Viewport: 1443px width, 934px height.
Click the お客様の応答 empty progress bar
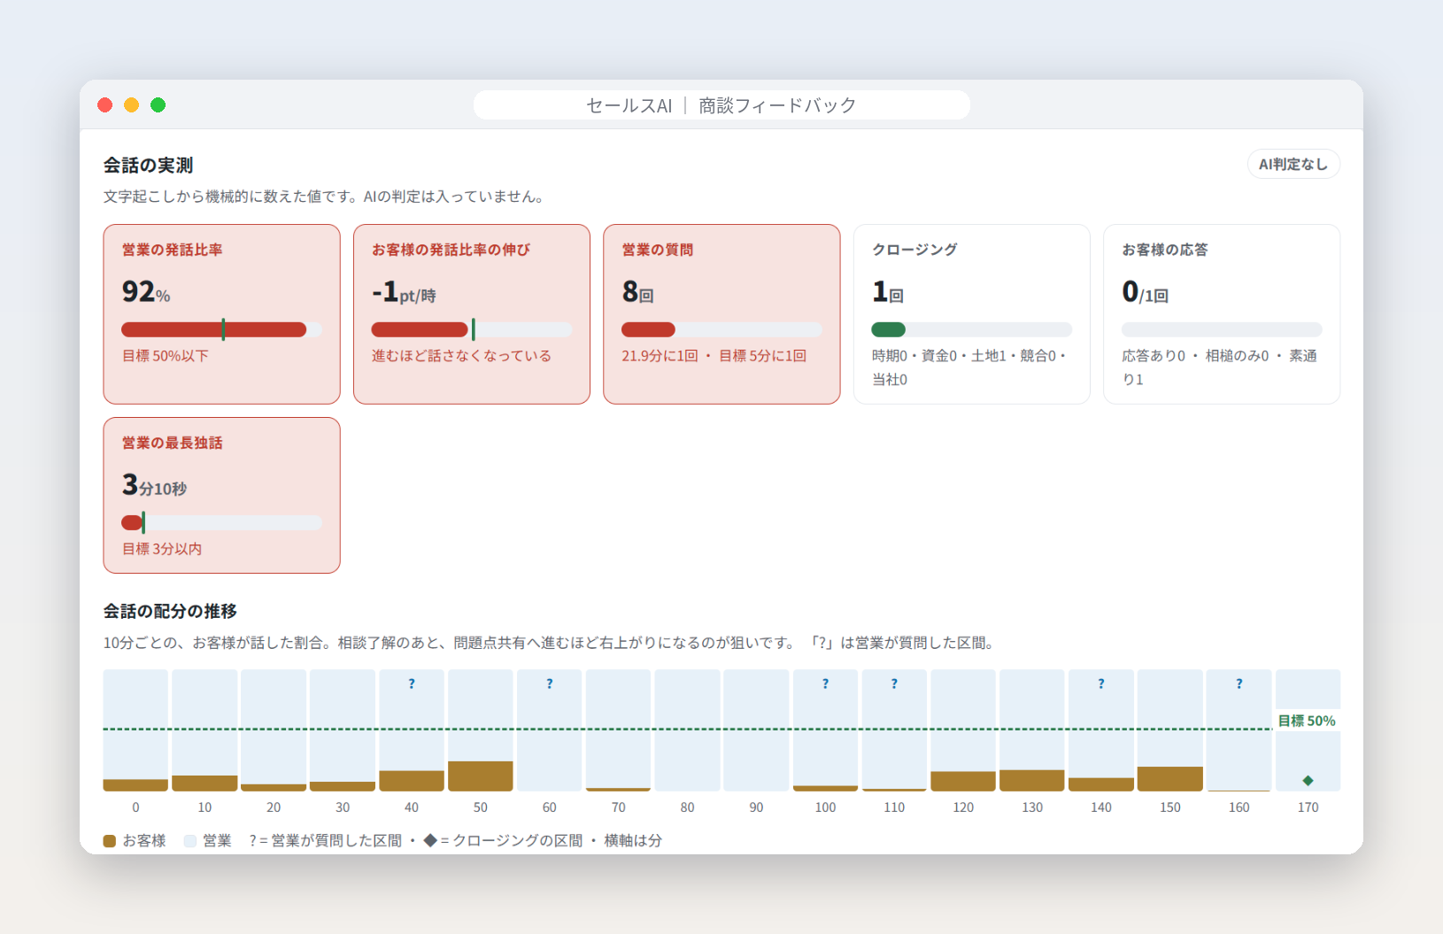[x=1222, y=329]
